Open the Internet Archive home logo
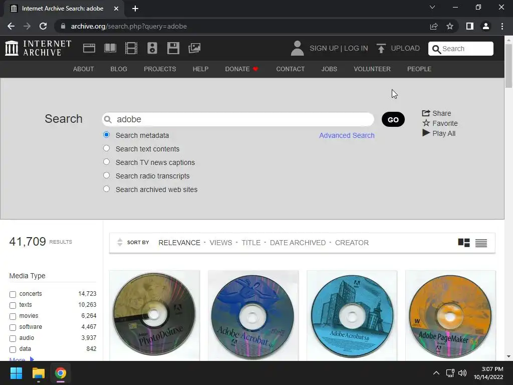Screen dimensions: 513x385 38,48
